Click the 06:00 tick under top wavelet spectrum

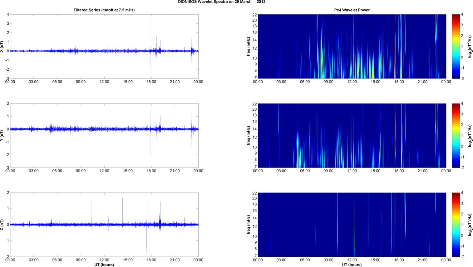point(305,82)
